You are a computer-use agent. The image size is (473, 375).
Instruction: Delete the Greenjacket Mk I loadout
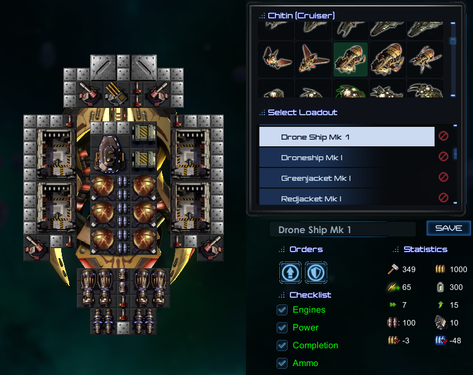pos(443,177)
